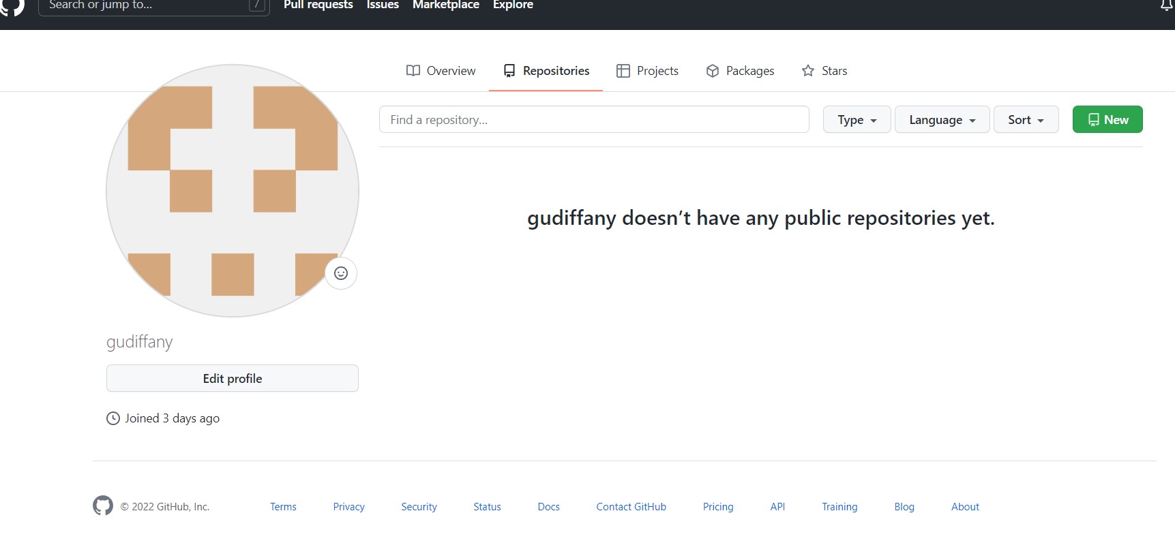Open the Docs footer link

pyautogui.click(x=548, y=507)
